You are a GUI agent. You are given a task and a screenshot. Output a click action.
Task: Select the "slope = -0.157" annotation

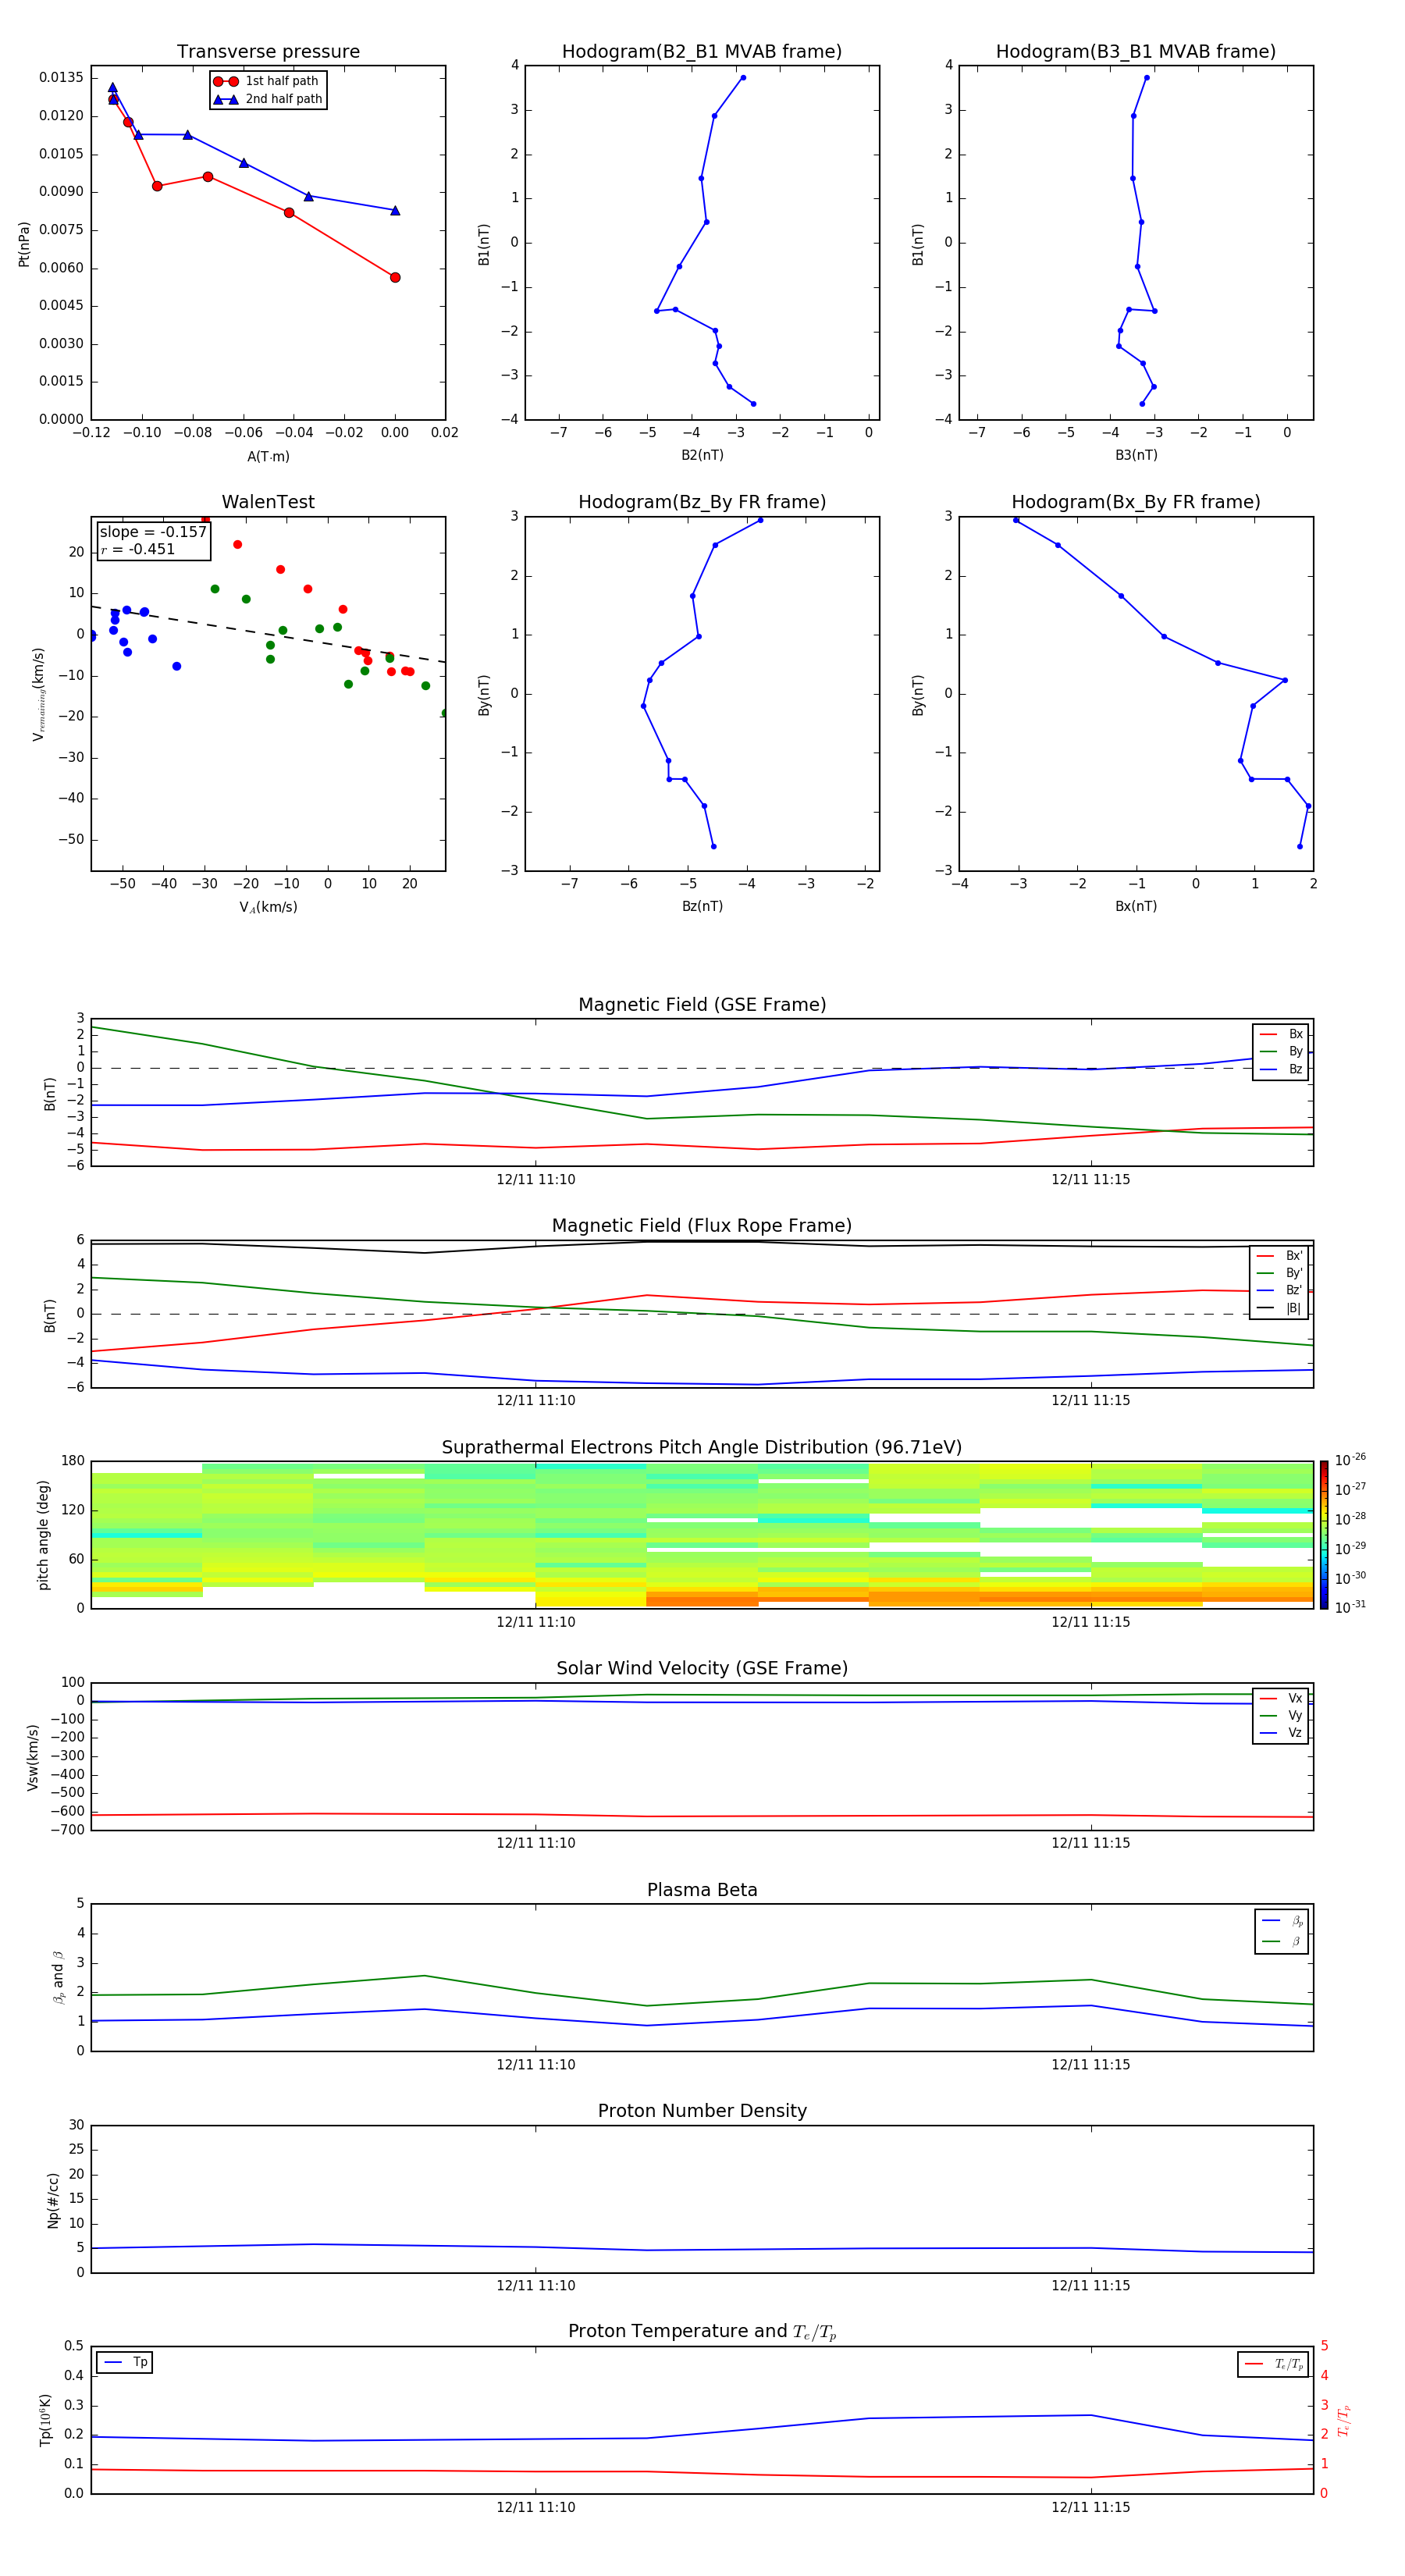coord(153,532)
